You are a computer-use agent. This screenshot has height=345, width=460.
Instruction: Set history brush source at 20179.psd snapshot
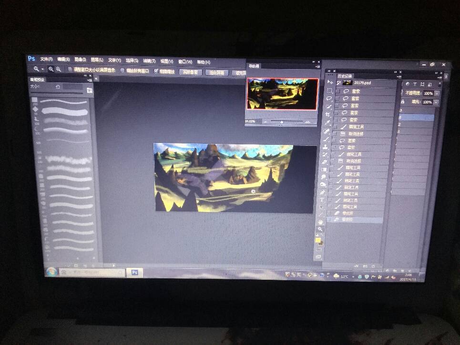point(338,83)
